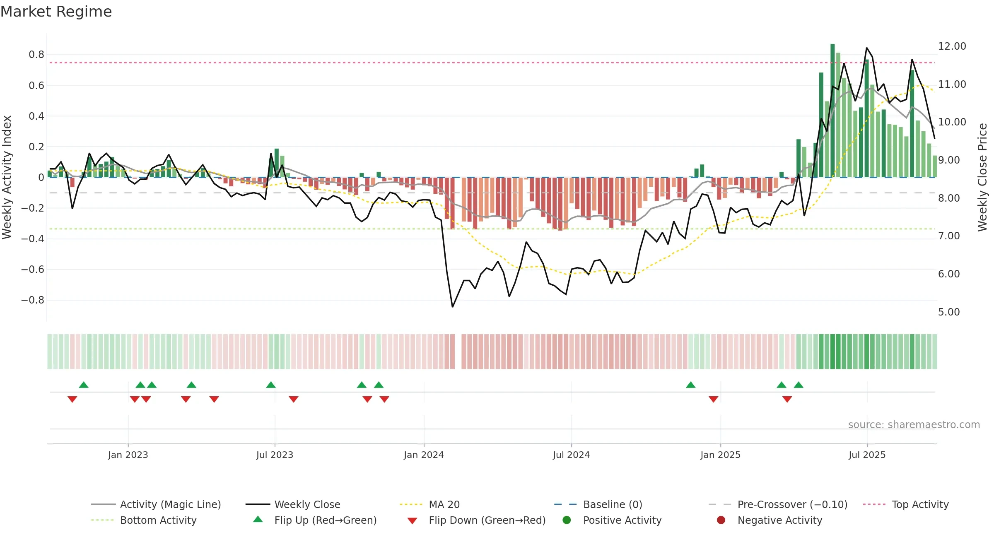Click the Jan 2023 axis label
994x559 pixels.
[128, 455]
